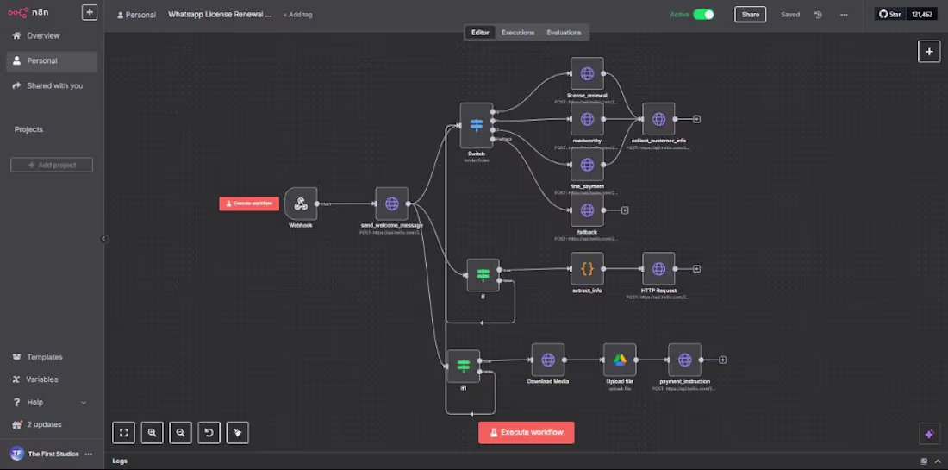Click the red Execute workflow button beside Webhook
Image resolution: width=948 pixels, height=470 pixels.
tap(249, 204)
